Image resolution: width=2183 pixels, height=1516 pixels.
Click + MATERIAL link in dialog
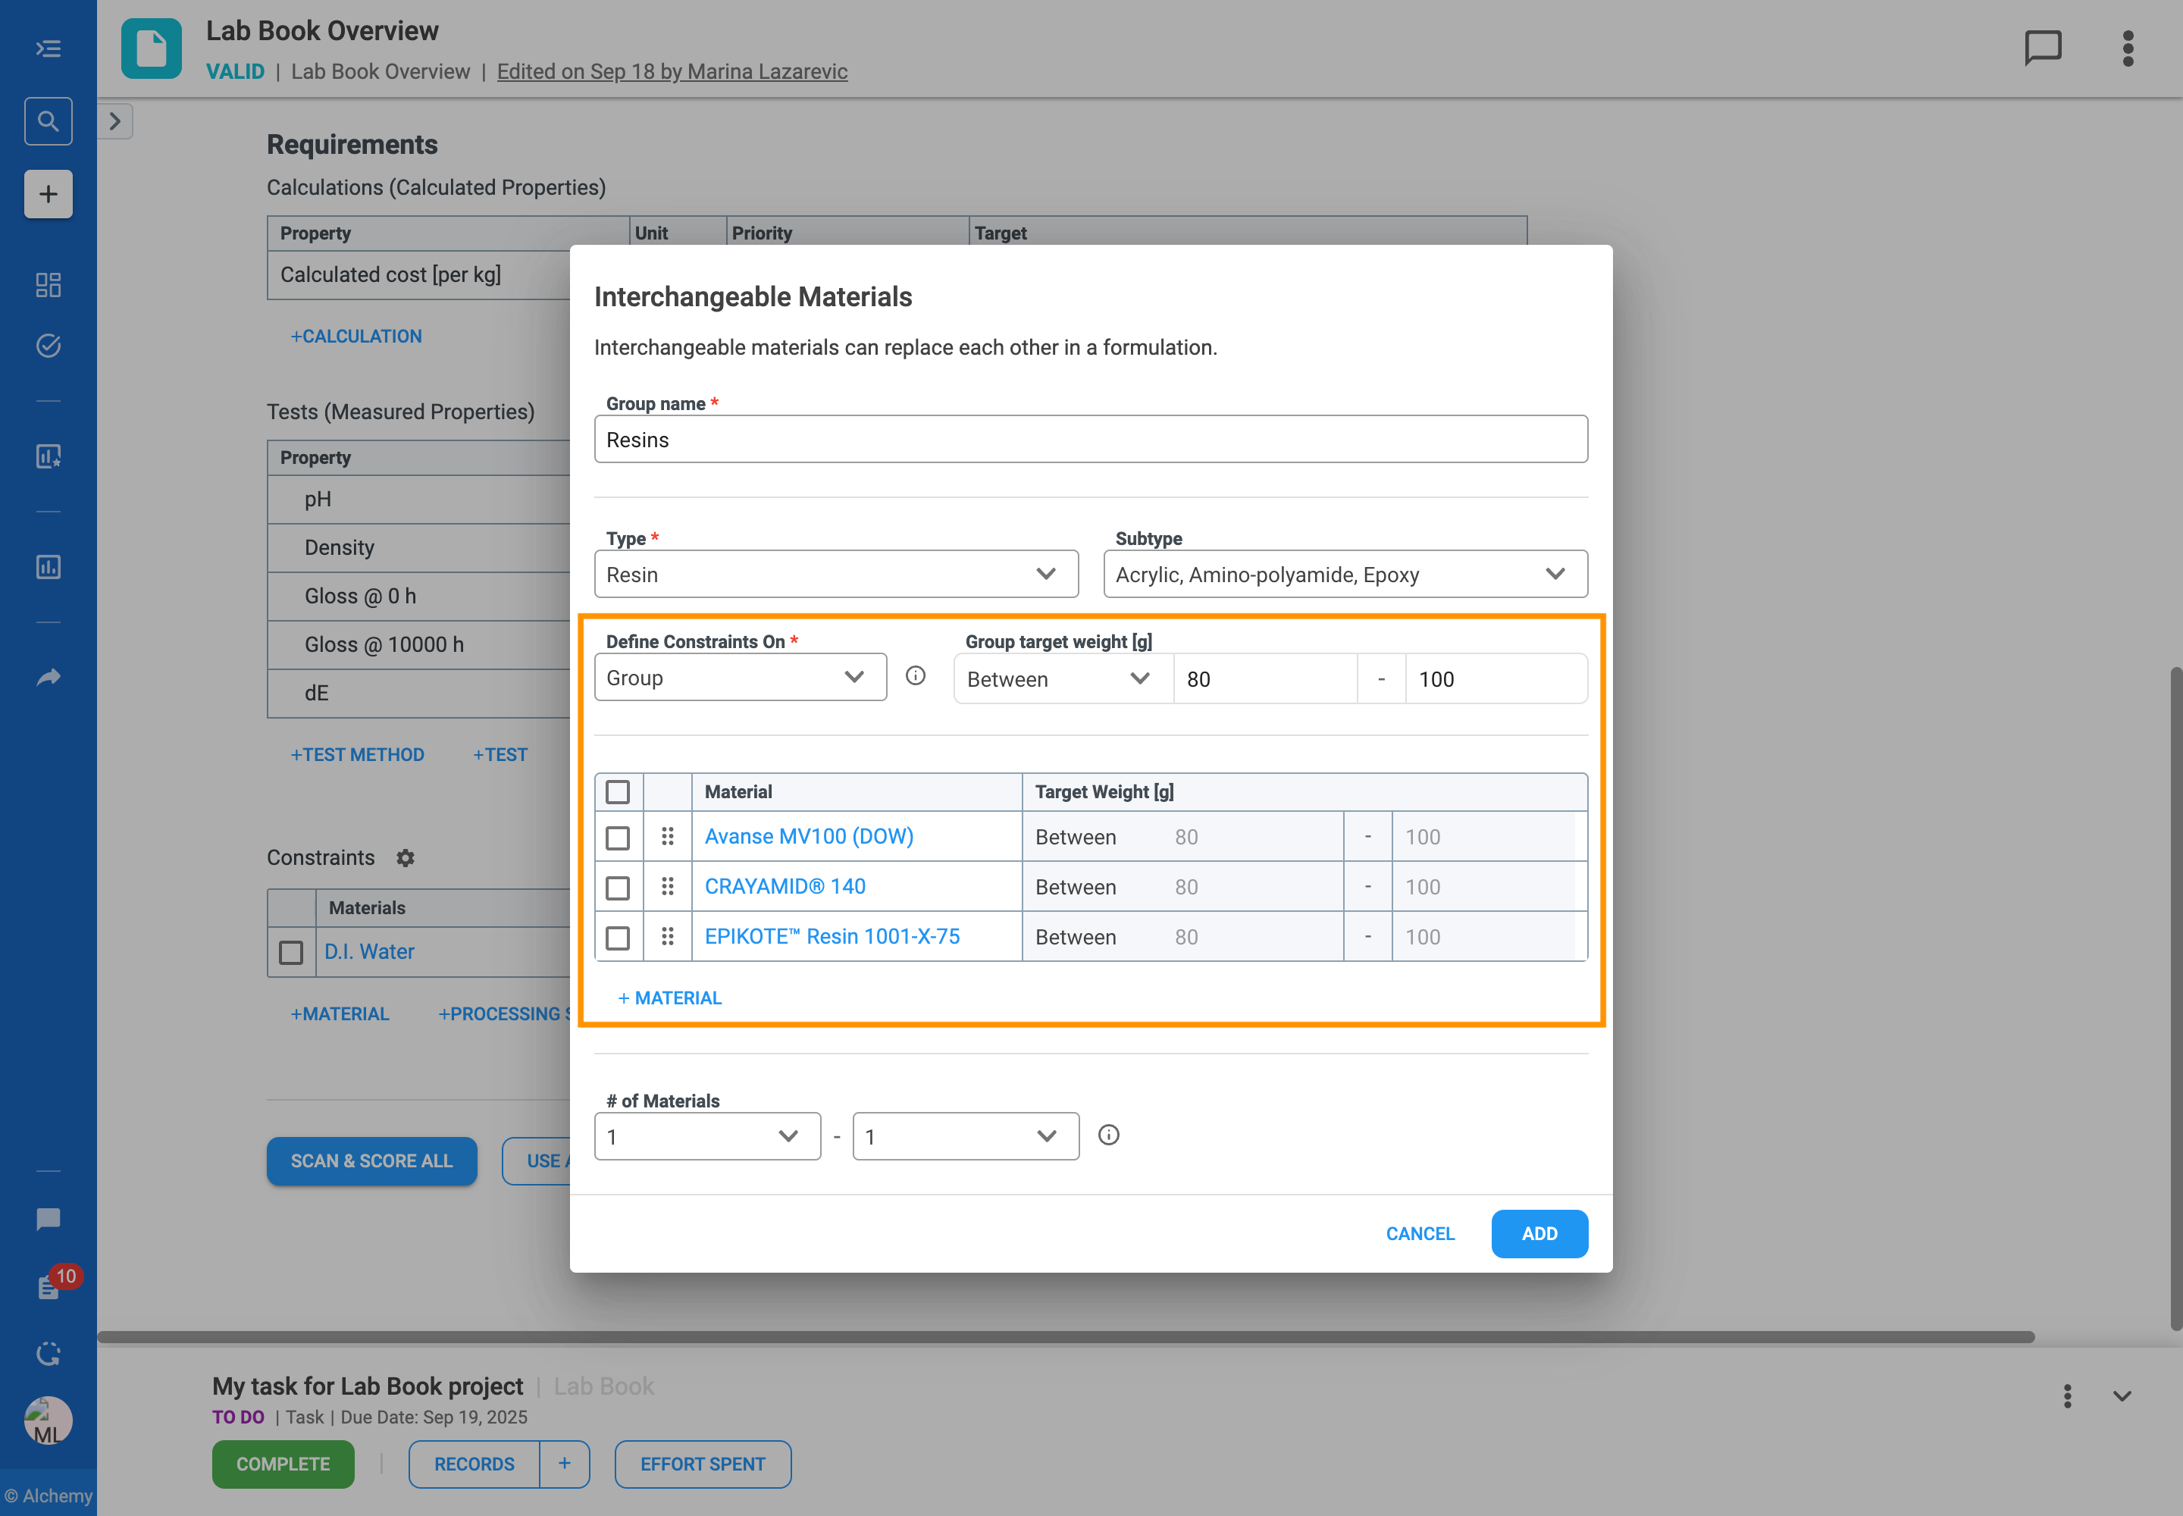(670, 998)
